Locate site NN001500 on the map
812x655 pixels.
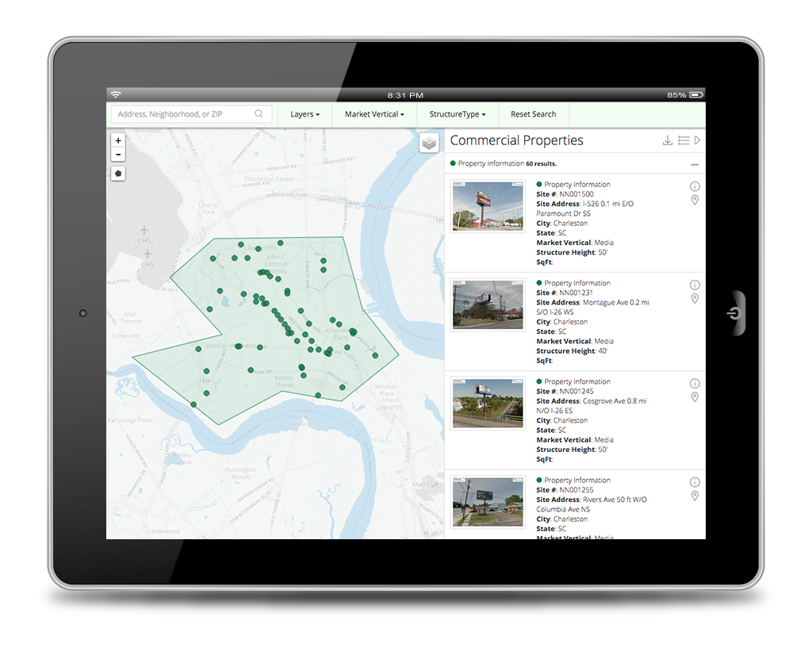click(x=695, y=200)
